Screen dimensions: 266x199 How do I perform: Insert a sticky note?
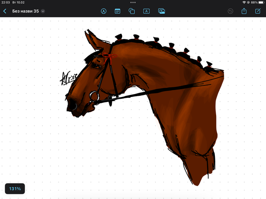(118, 11)
